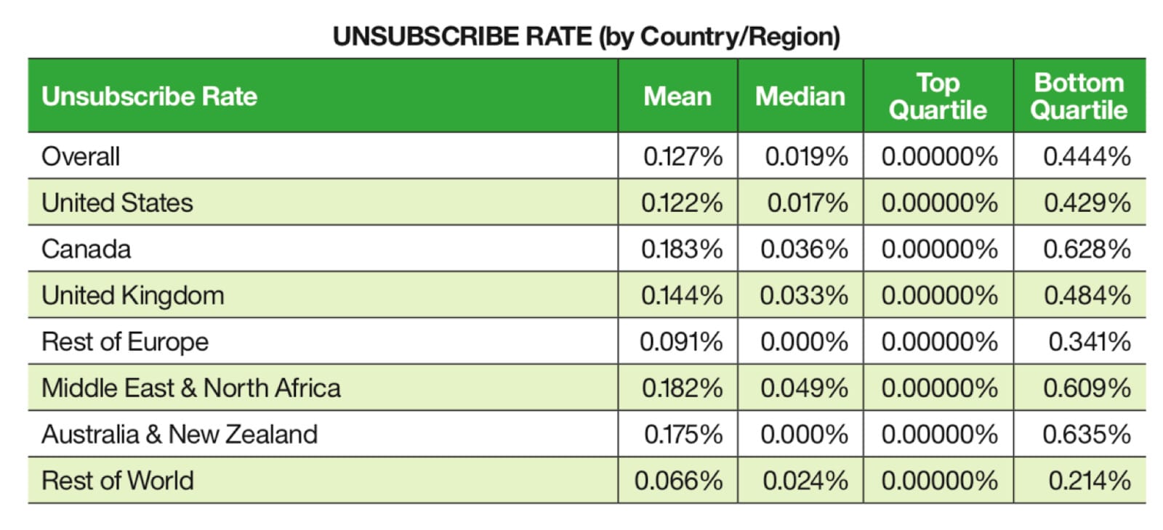1163x530 pixels.
Task: Click the Overall mean value 0.127%
Action: [683, 156]
